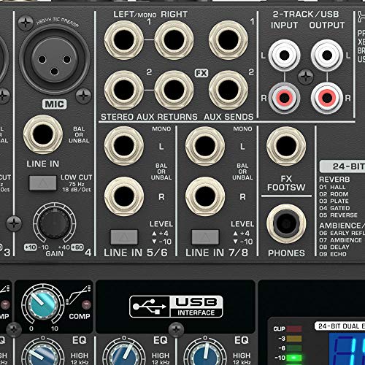Click the "05 REVERSE" preset text
This screenshot has height=365, width=365.
tap(338, 215)
